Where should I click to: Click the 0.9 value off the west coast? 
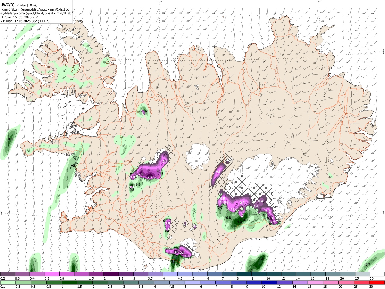pos(10,139)
